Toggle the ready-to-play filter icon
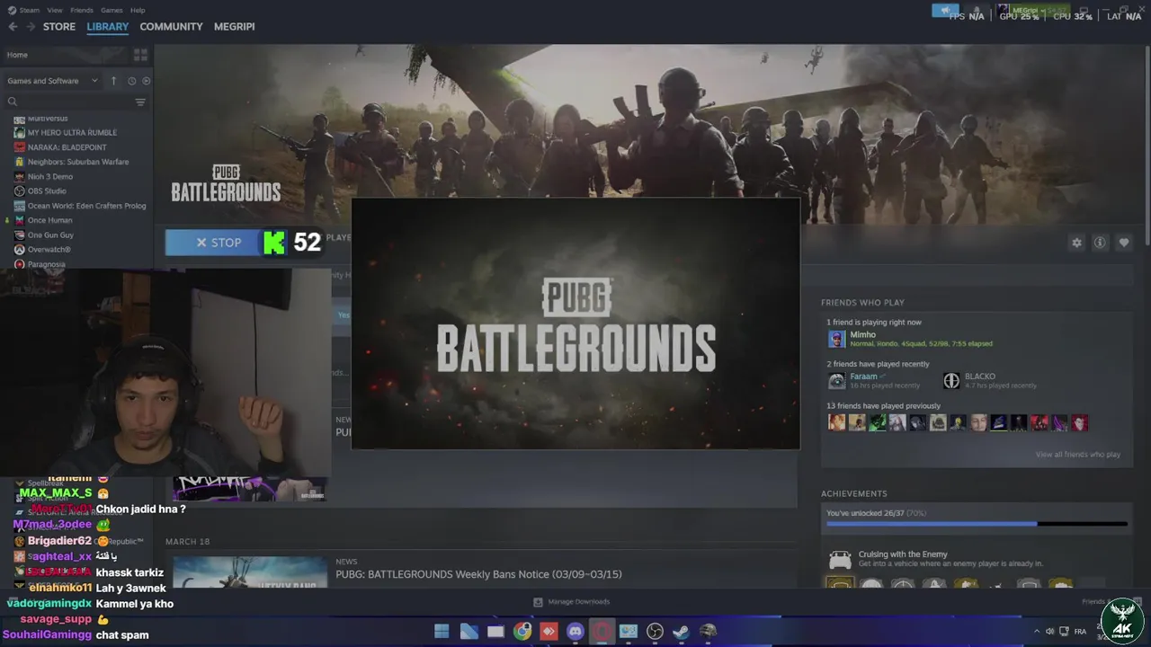 pyautogui.click(x=146, y=81)
